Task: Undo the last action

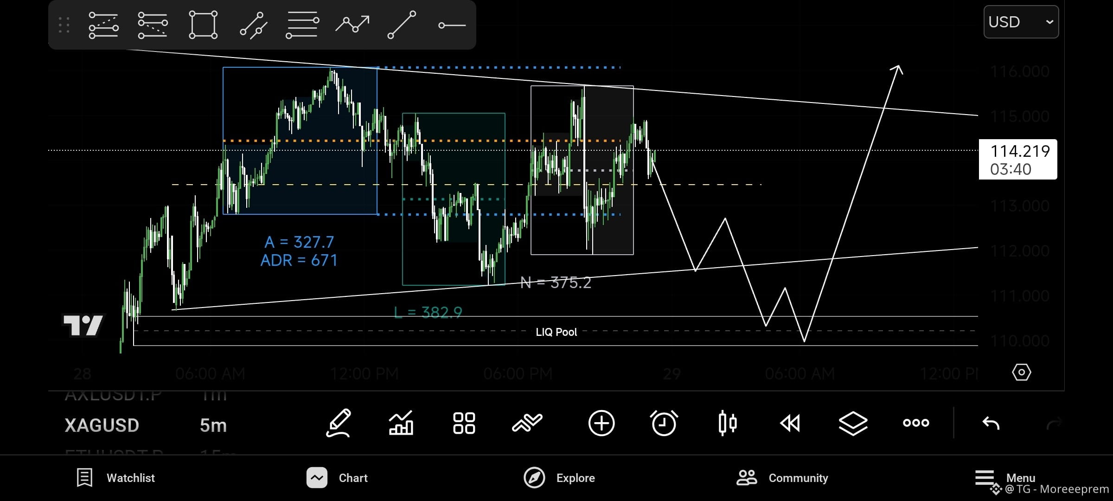Action: coord(991,423)
